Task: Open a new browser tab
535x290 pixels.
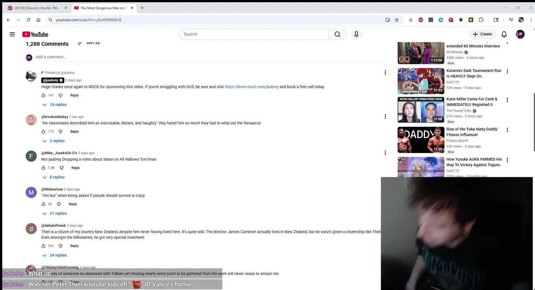Action: coord(142,8)
